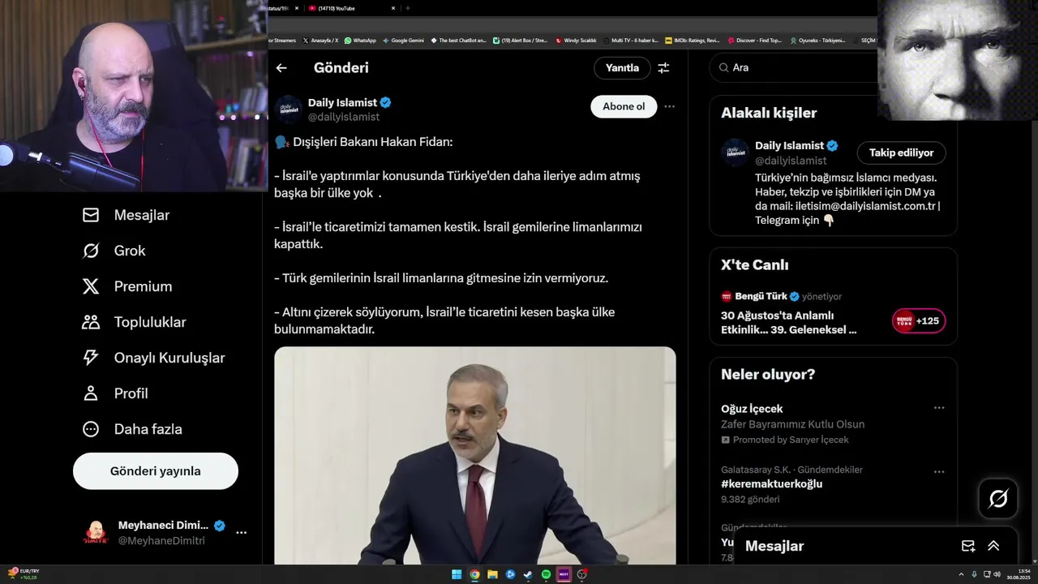1038x584 pixels.
Task: Open the Anasayfa / X bookmark
Action: [320, 40]
